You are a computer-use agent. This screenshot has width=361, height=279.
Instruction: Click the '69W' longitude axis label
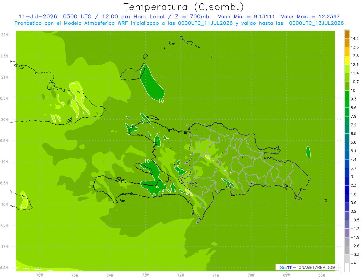pos(286,275)
